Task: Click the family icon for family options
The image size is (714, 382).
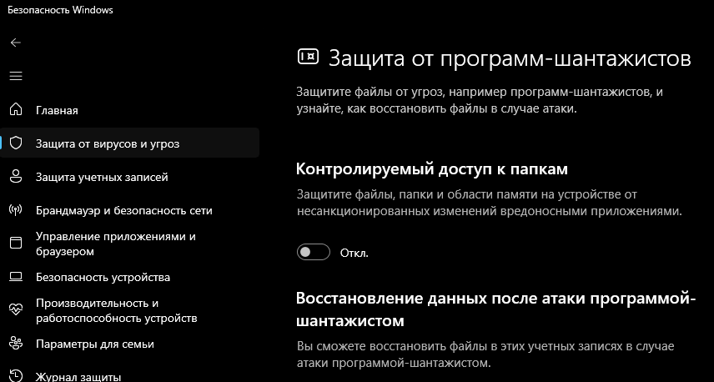Action: click(x=16, y=344)
